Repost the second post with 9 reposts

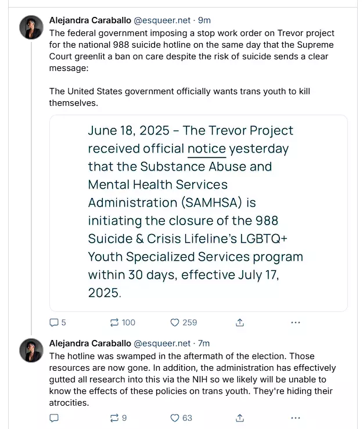(114, 417)
